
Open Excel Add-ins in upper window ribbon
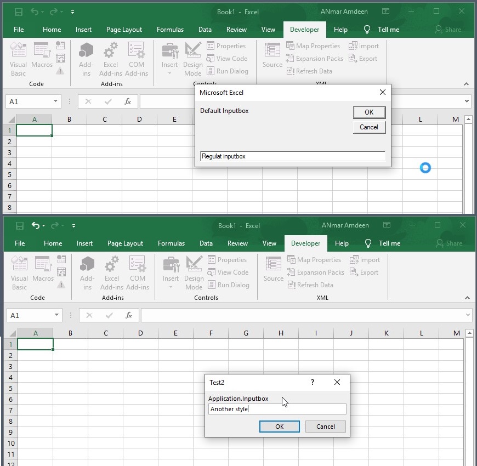[x=111, y=59]
